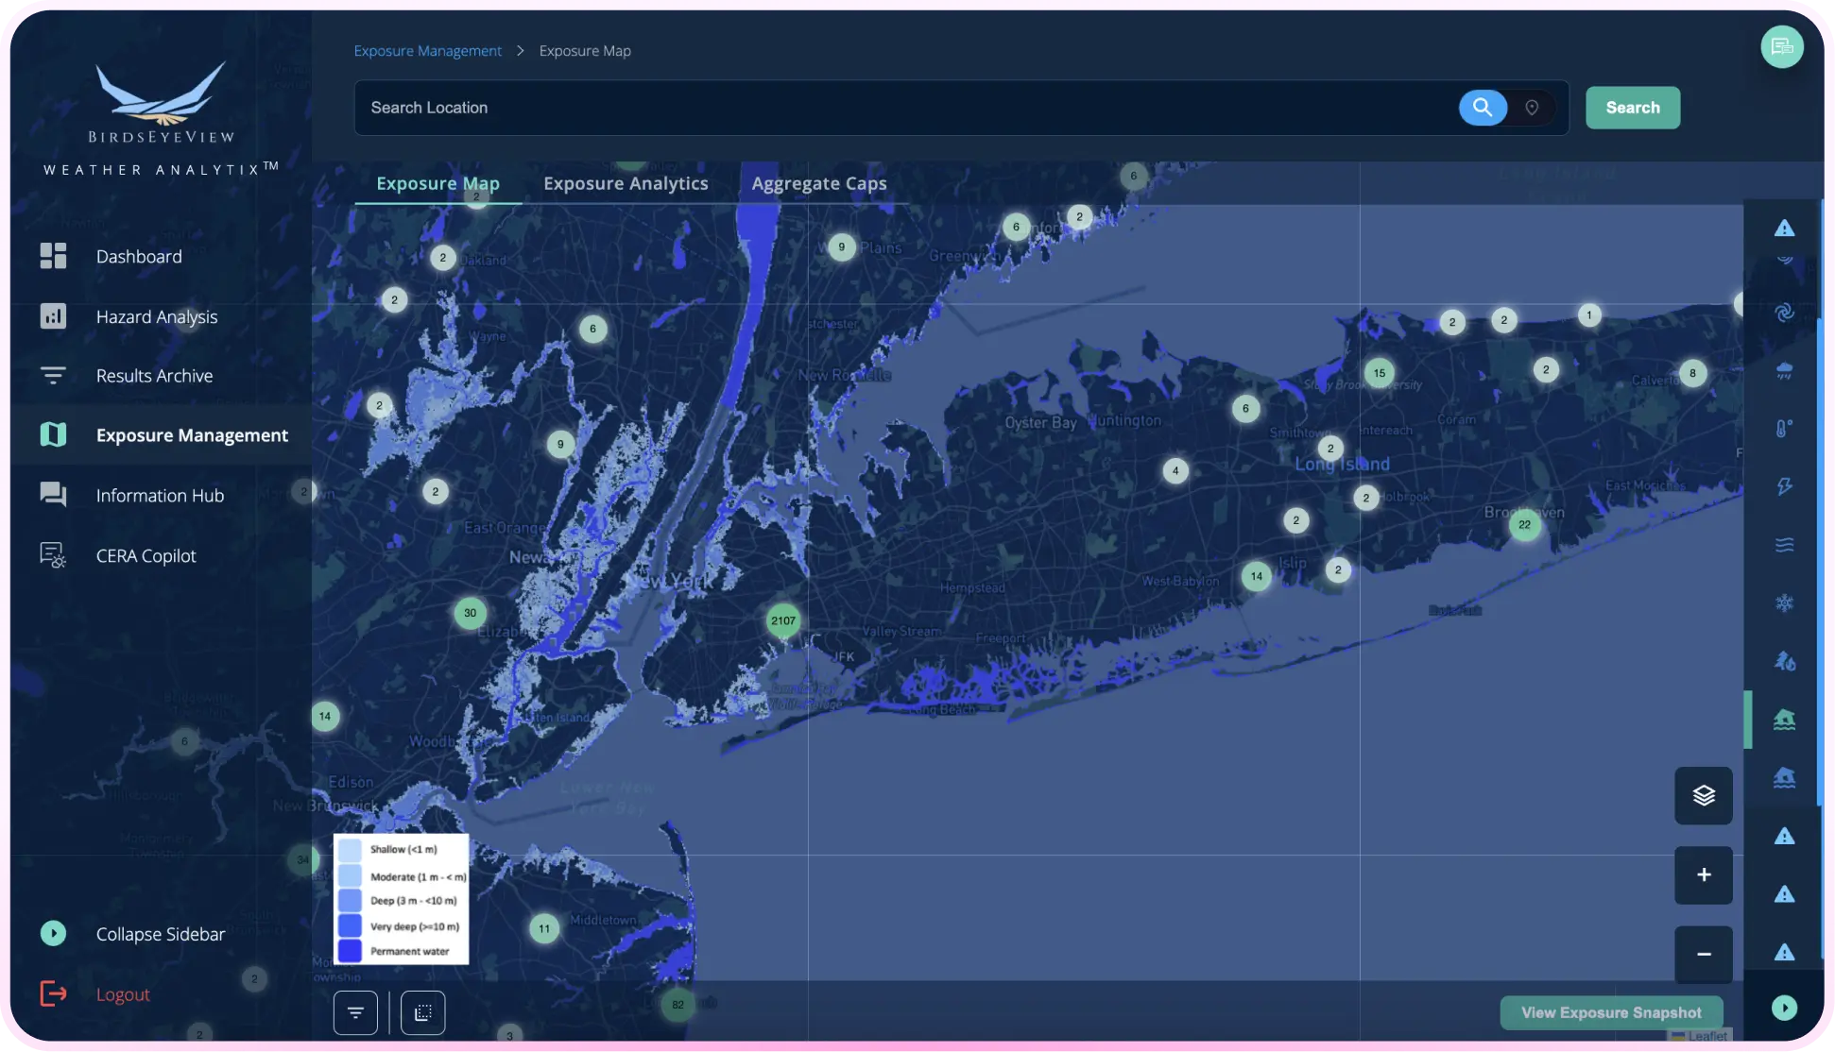The height and width of the screenshot is (1052, 1835).
Task: Click the Permanent water legend swatch
Action: [x=350, y=951]
